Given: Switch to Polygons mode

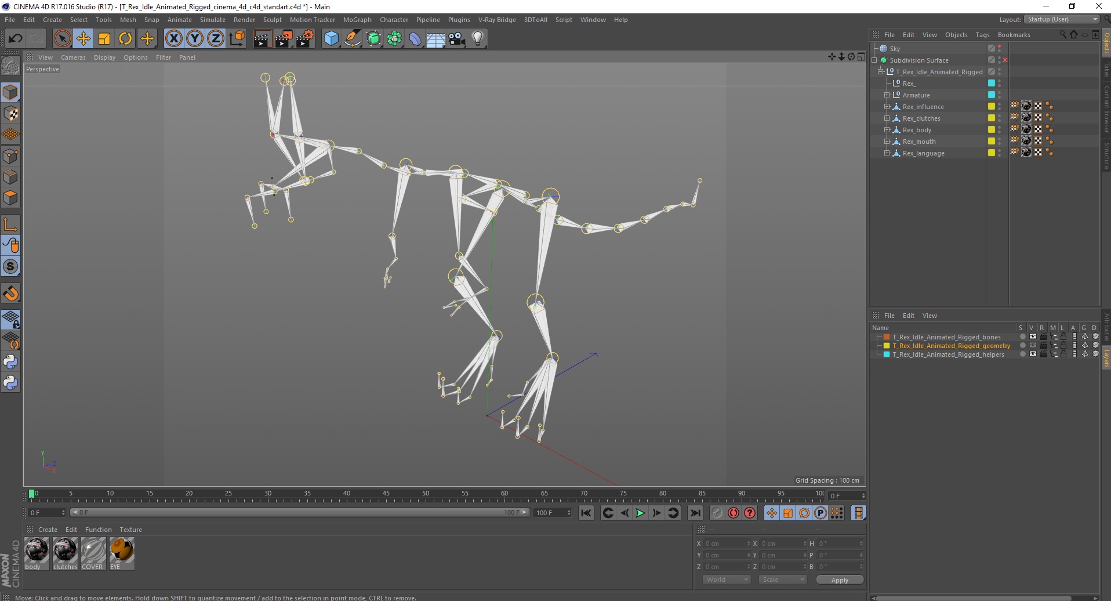Looking at the screenshot, I should coord(10,198).
